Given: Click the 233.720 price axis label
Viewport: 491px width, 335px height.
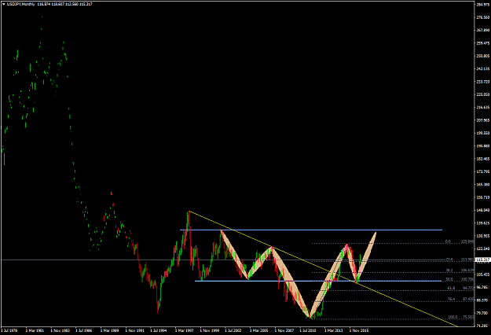Looking at the screenshot, I should click(483, 82).
